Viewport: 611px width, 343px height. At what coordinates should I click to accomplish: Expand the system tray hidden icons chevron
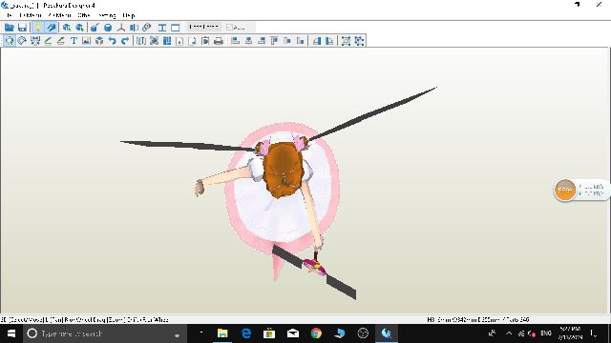point(509,333)
